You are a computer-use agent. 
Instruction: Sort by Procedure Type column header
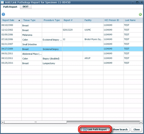point(52,20)
